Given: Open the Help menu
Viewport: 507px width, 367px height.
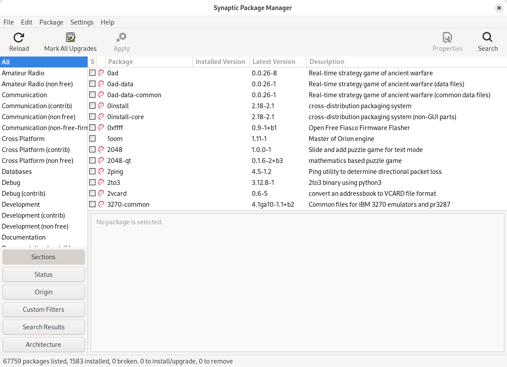Looking at the screenshot, I should click(107, 22).
